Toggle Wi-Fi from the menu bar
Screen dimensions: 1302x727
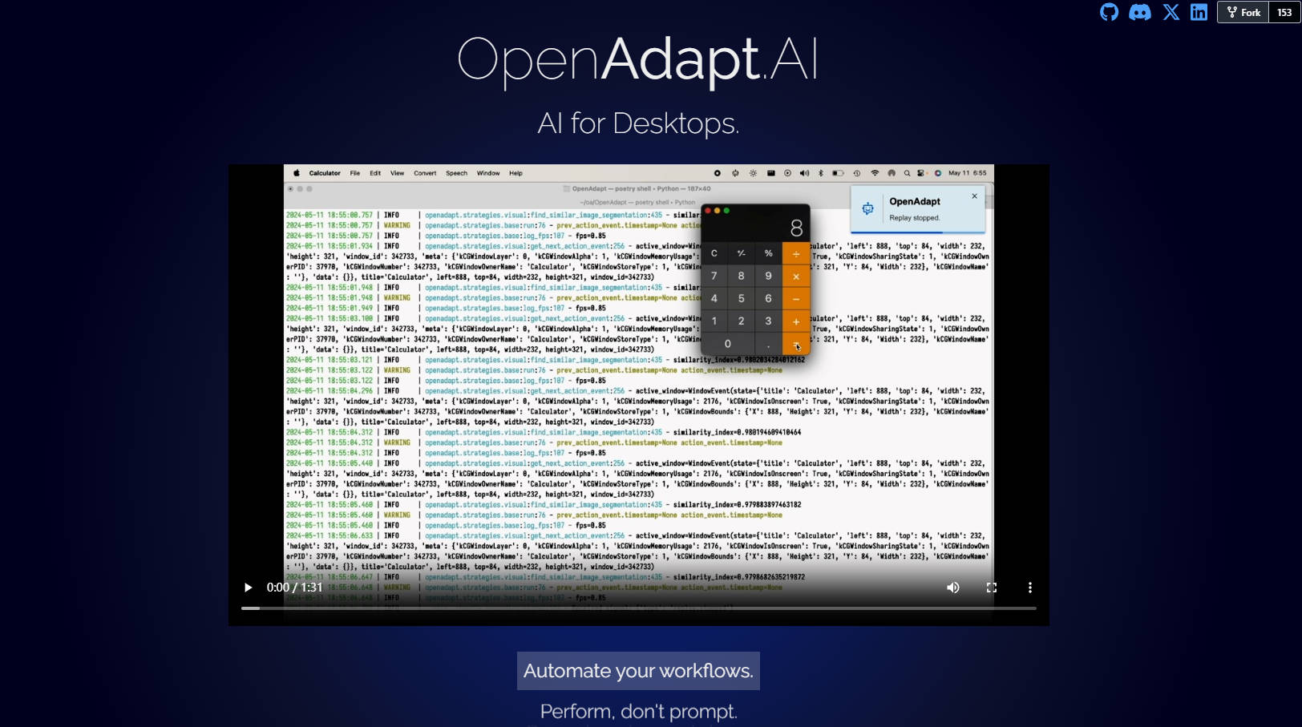point(875,172)
